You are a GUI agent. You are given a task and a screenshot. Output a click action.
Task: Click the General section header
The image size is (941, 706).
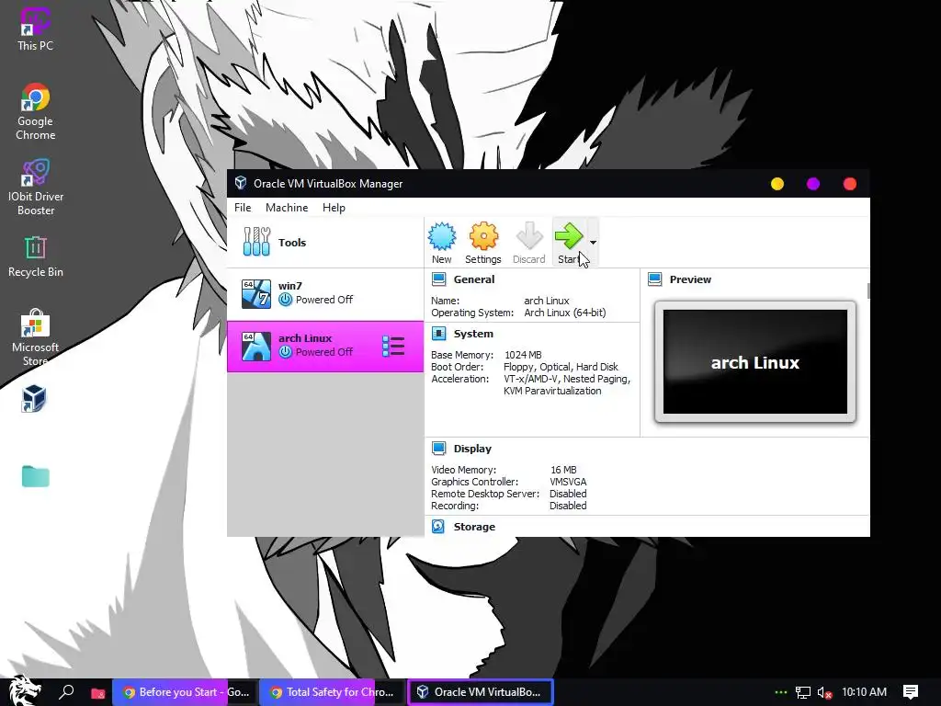tap(474, 279)
